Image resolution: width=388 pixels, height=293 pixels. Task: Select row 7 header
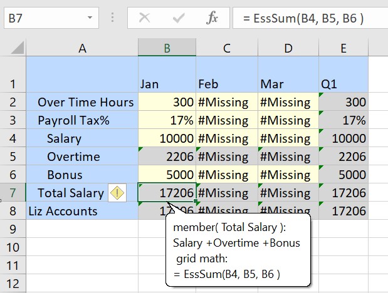click(x=13, y=193)
